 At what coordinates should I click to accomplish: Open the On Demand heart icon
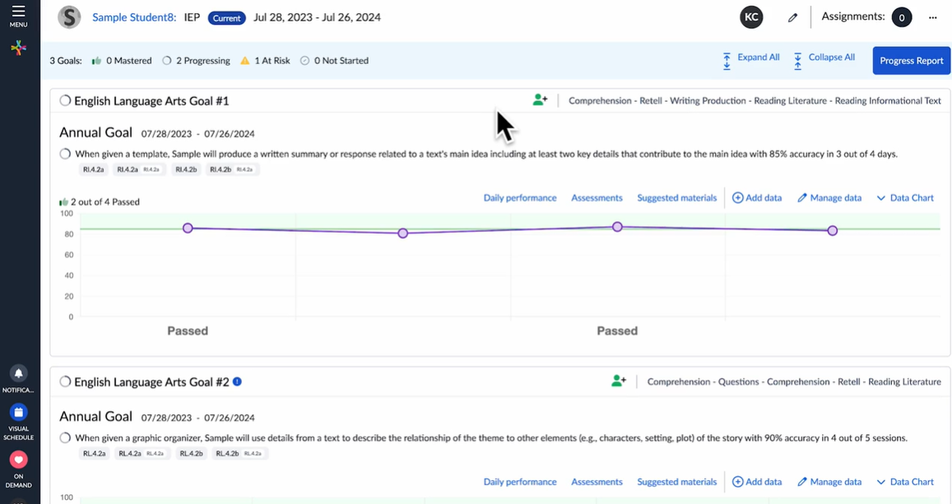click(x=18, y=460)
